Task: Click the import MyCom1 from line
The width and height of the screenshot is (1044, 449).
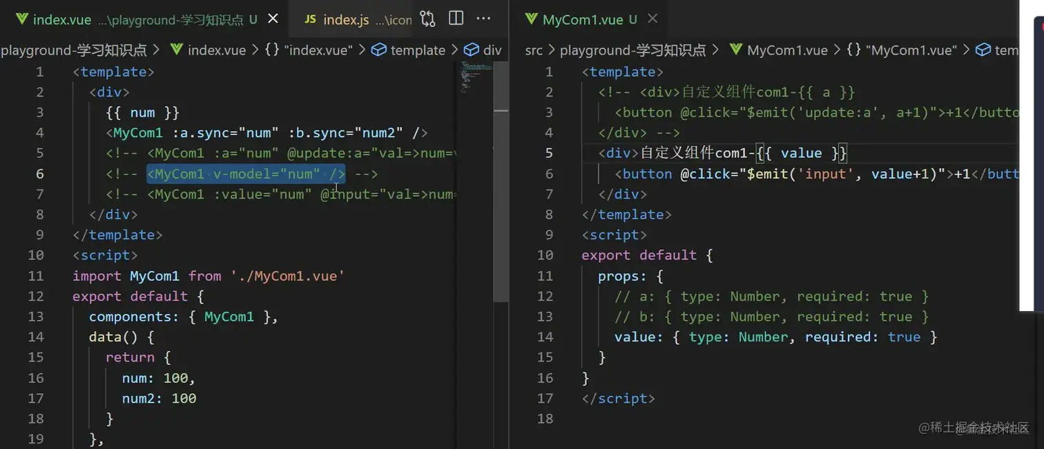Action: pos(209,276)
